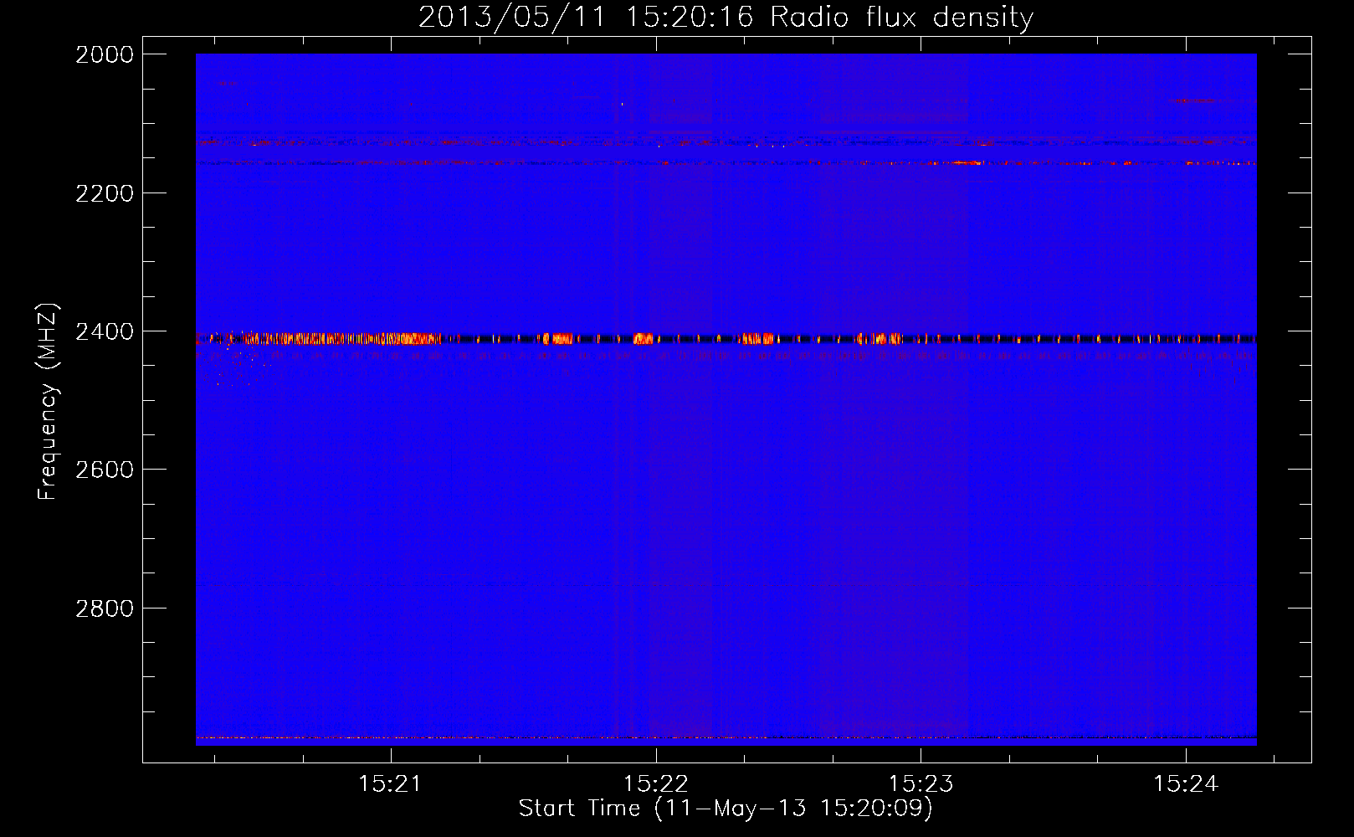The height and width of the screenshot is (837, 1354).
Task: Select the 2800 frequency tick label
Action: [105, 608]
